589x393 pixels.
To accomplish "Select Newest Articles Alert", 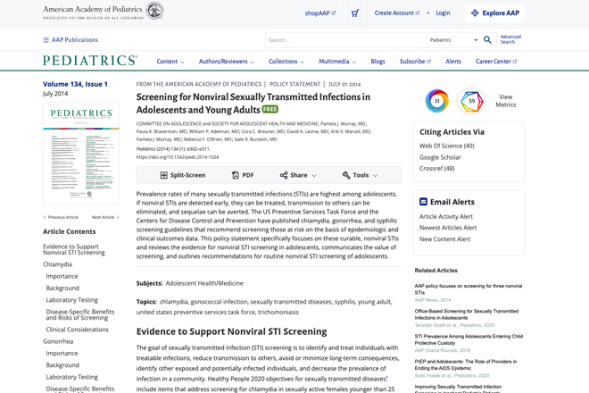I will 448,228.
